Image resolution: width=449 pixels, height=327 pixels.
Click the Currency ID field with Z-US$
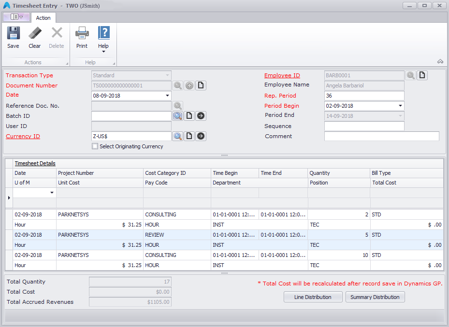coord(131,136)
